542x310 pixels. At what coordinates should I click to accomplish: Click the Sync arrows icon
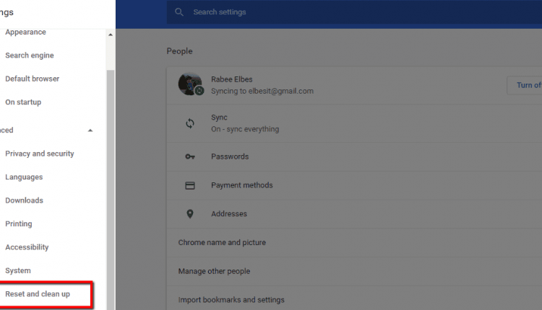point(190,123)
